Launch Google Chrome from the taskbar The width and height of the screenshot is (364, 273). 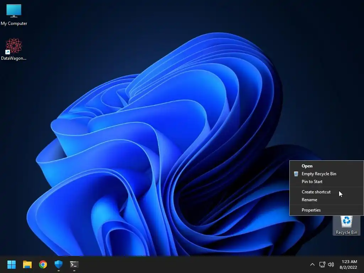point(43,264)
